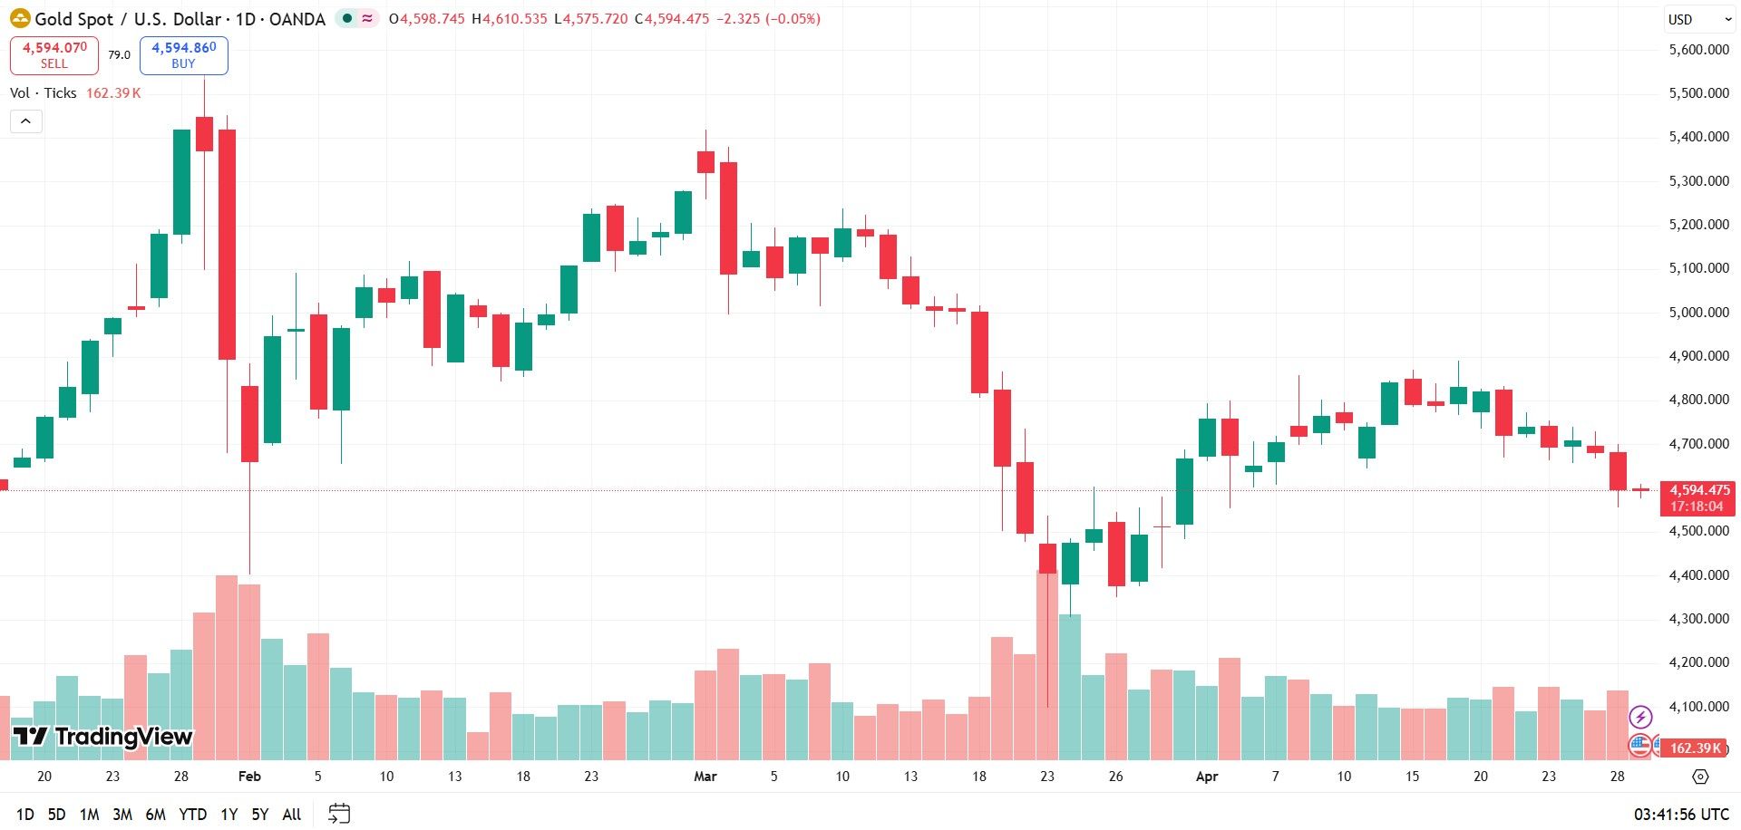The width and height of the screenshot is (1741, 830).
Task: Click the approximately-equal data status icon
Action: (x=367, y=18)
